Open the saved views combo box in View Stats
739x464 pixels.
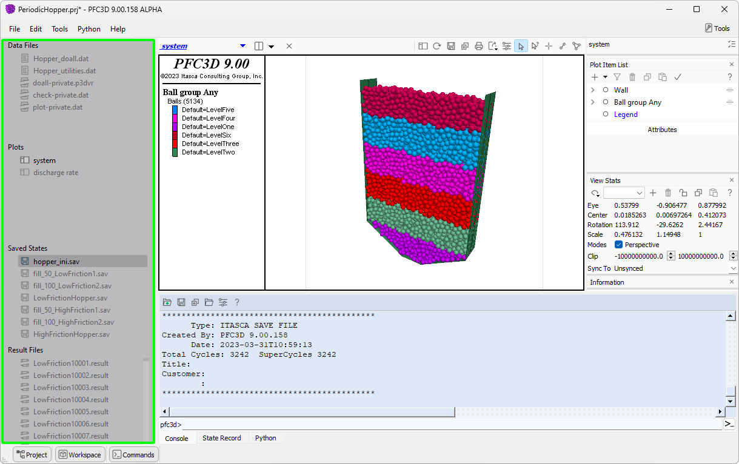(x=624, y=193)
